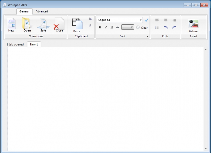
Task: Expand the Font group options launcher
Action: click(x=147, y=37)
